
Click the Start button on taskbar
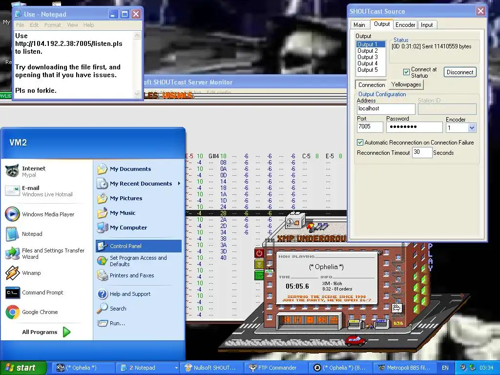(x=23, y=368)
